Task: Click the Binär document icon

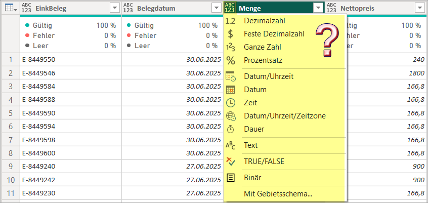Action: coord(231,178)
